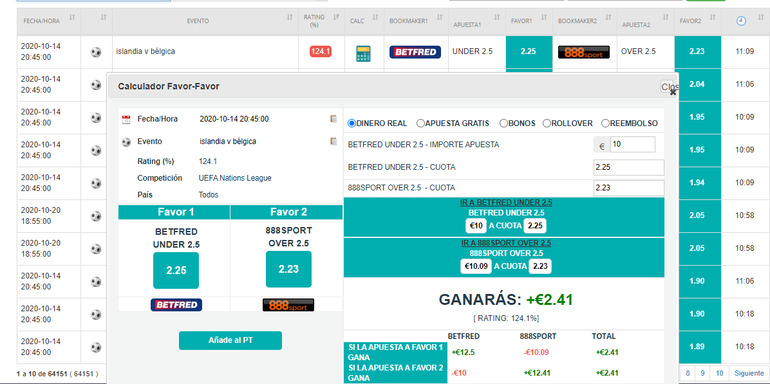This screenshot has width=770, height=384.
Task: Sort table by EVENTO column arrows
Action: 290,17
